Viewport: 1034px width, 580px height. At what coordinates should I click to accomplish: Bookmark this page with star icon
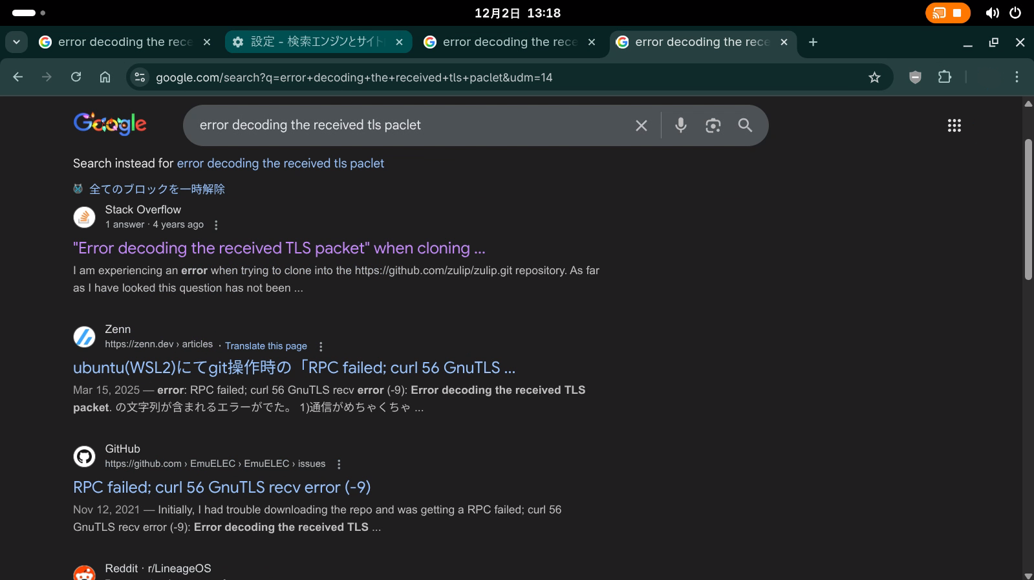874,78
